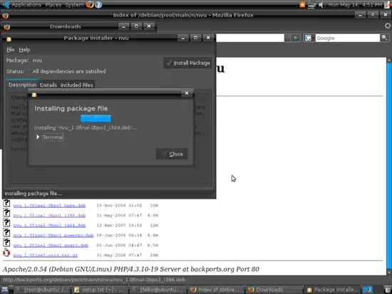Click the search magnifier icon
392x294 pixels.
pos(384,38)
